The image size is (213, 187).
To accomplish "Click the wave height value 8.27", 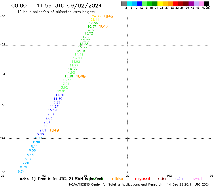I will coord(28,159).
